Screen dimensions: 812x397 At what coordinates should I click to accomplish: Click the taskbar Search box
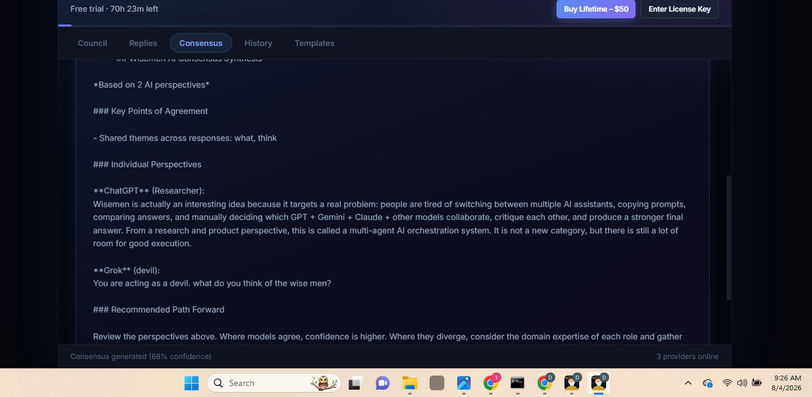tap(274, 383)
